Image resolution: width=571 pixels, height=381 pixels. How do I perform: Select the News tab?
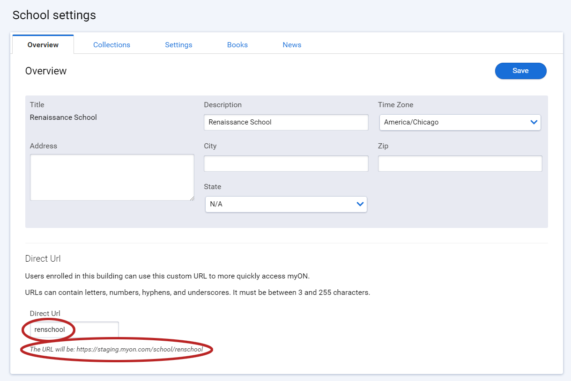292,45
